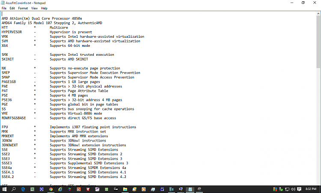Open PowerPoint from the taskbar
The height and width of the screenshot is (193, 321).
pos(79,189)
